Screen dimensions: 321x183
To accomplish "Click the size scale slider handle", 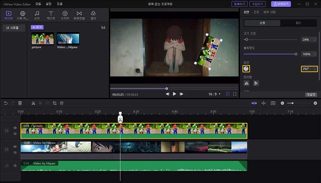I will tap(247, 39).
